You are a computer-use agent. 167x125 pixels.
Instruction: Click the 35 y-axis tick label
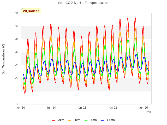click(17, 39)
